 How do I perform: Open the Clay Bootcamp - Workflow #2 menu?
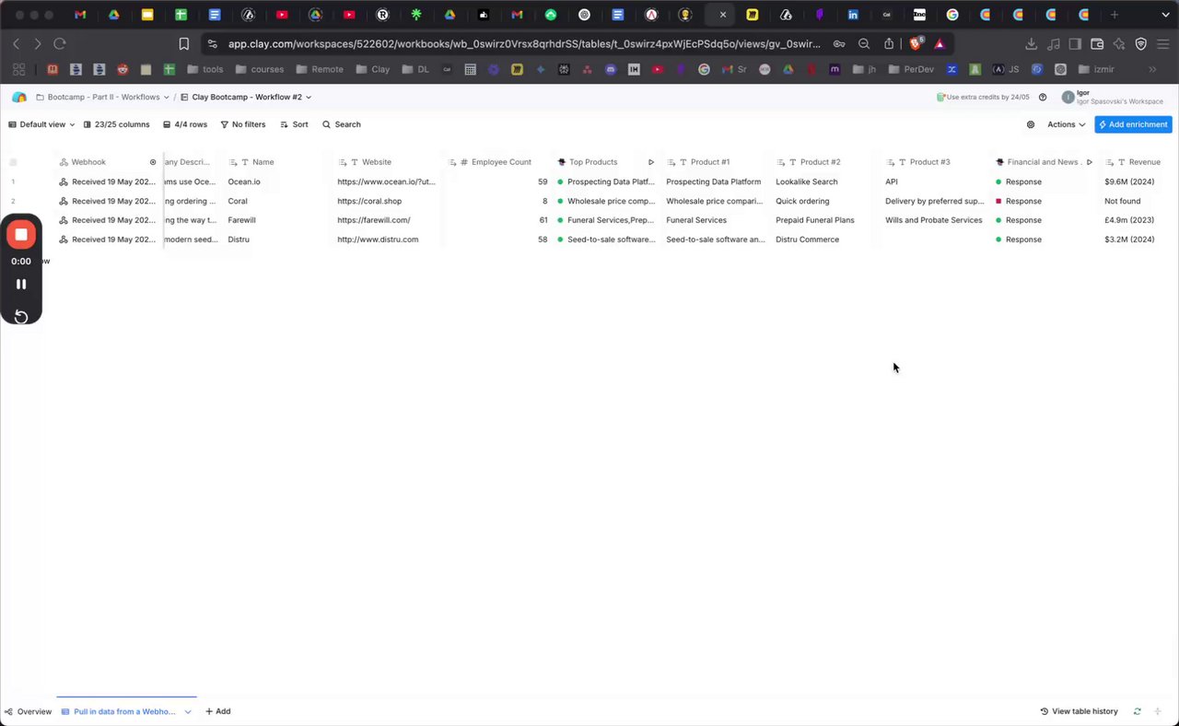(246, 97)
